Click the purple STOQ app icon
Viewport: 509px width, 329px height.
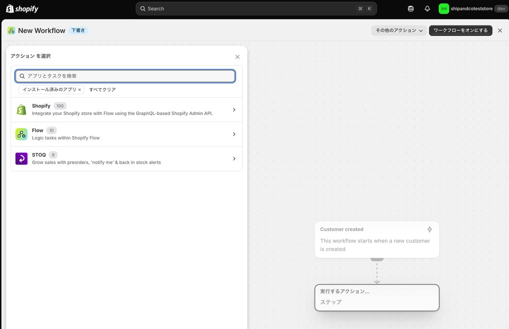[x=22, y=159]
